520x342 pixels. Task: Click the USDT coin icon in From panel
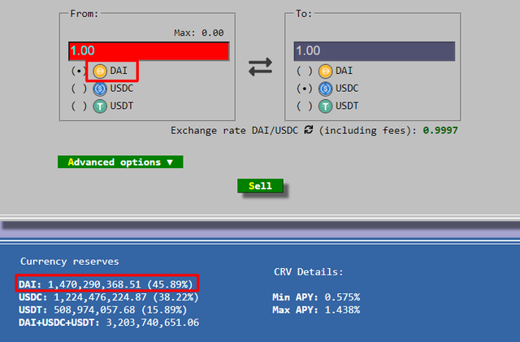[x=100, y=106]
